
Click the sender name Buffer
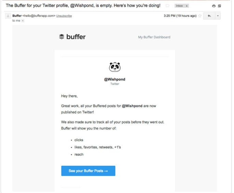tap(17, 16)
